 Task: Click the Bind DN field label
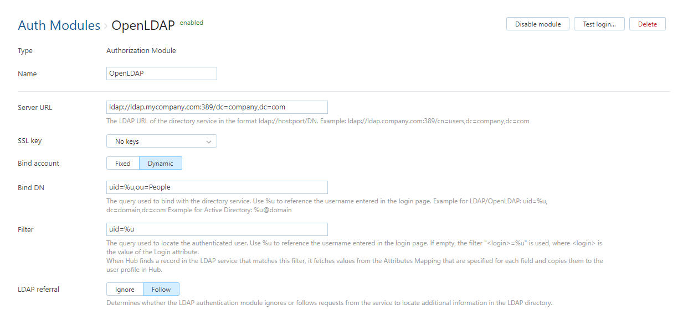31,187
